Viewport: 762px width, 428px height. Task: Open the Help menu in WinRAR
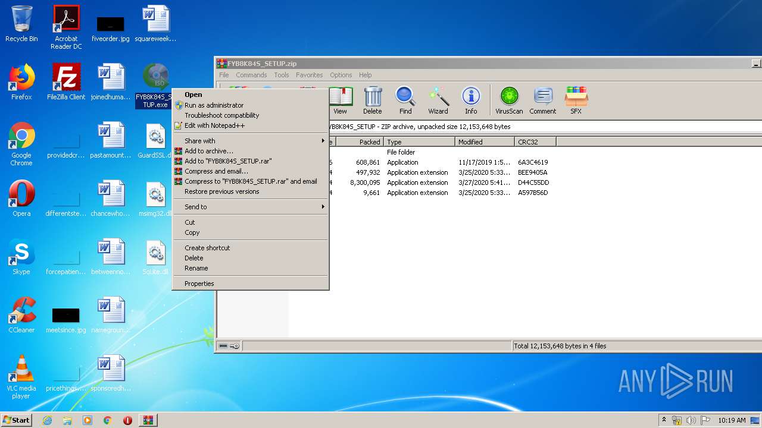[366, 75]
